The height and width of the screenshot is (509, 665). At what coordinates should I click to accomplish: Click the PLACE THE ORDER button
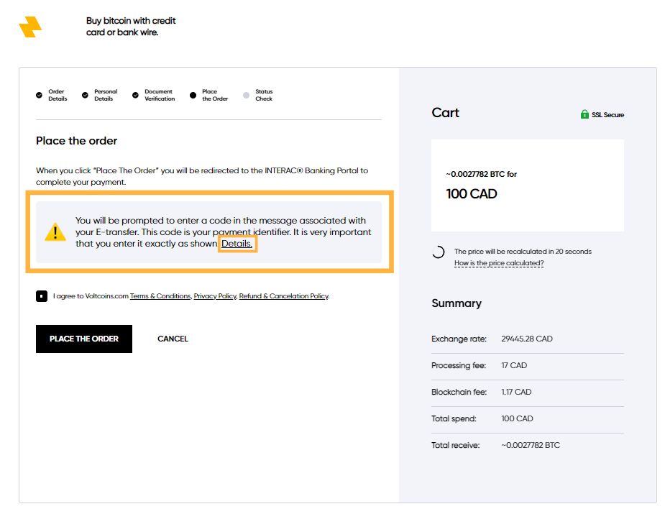click(x=84, y=339)
